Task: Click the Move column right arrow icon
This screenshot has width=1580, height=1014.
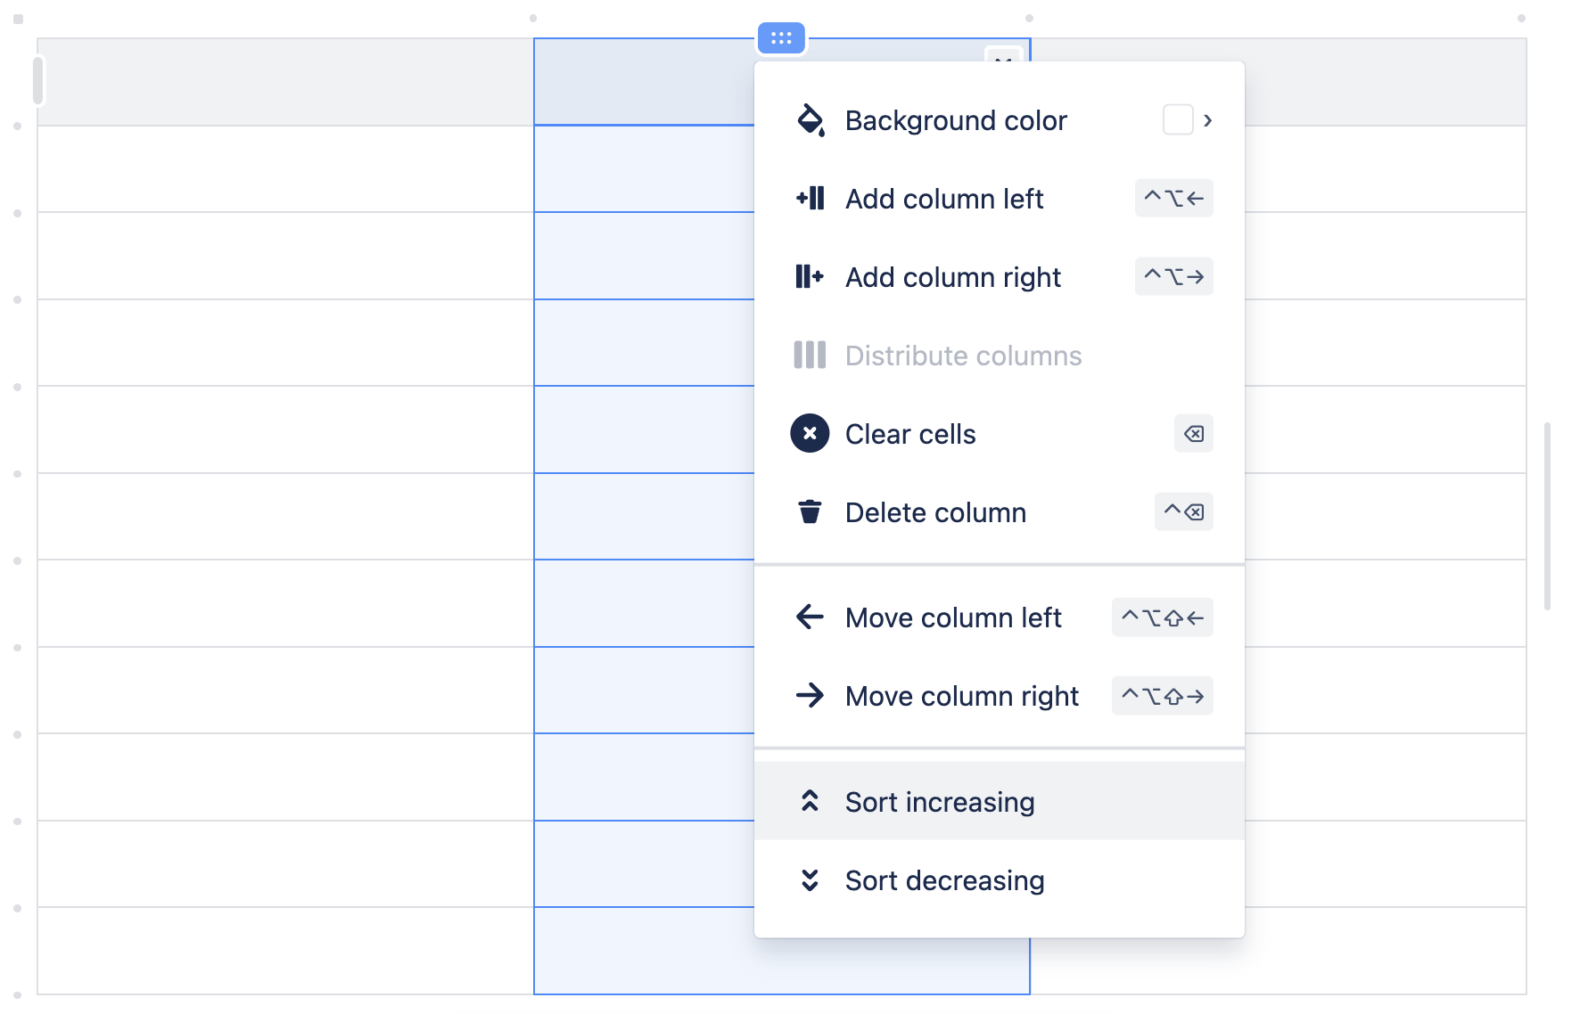Action: 810,696
